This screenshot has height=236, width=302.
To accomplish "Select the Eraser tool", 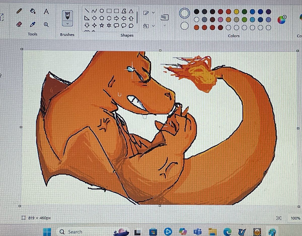I will click(x=19, y=24).
